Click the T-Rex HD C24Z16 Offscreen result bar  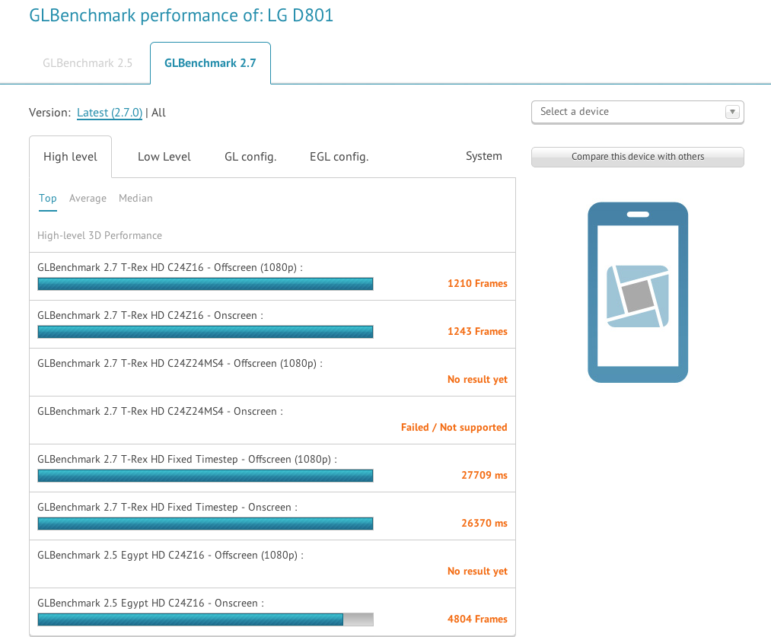[x=205, y=284]
